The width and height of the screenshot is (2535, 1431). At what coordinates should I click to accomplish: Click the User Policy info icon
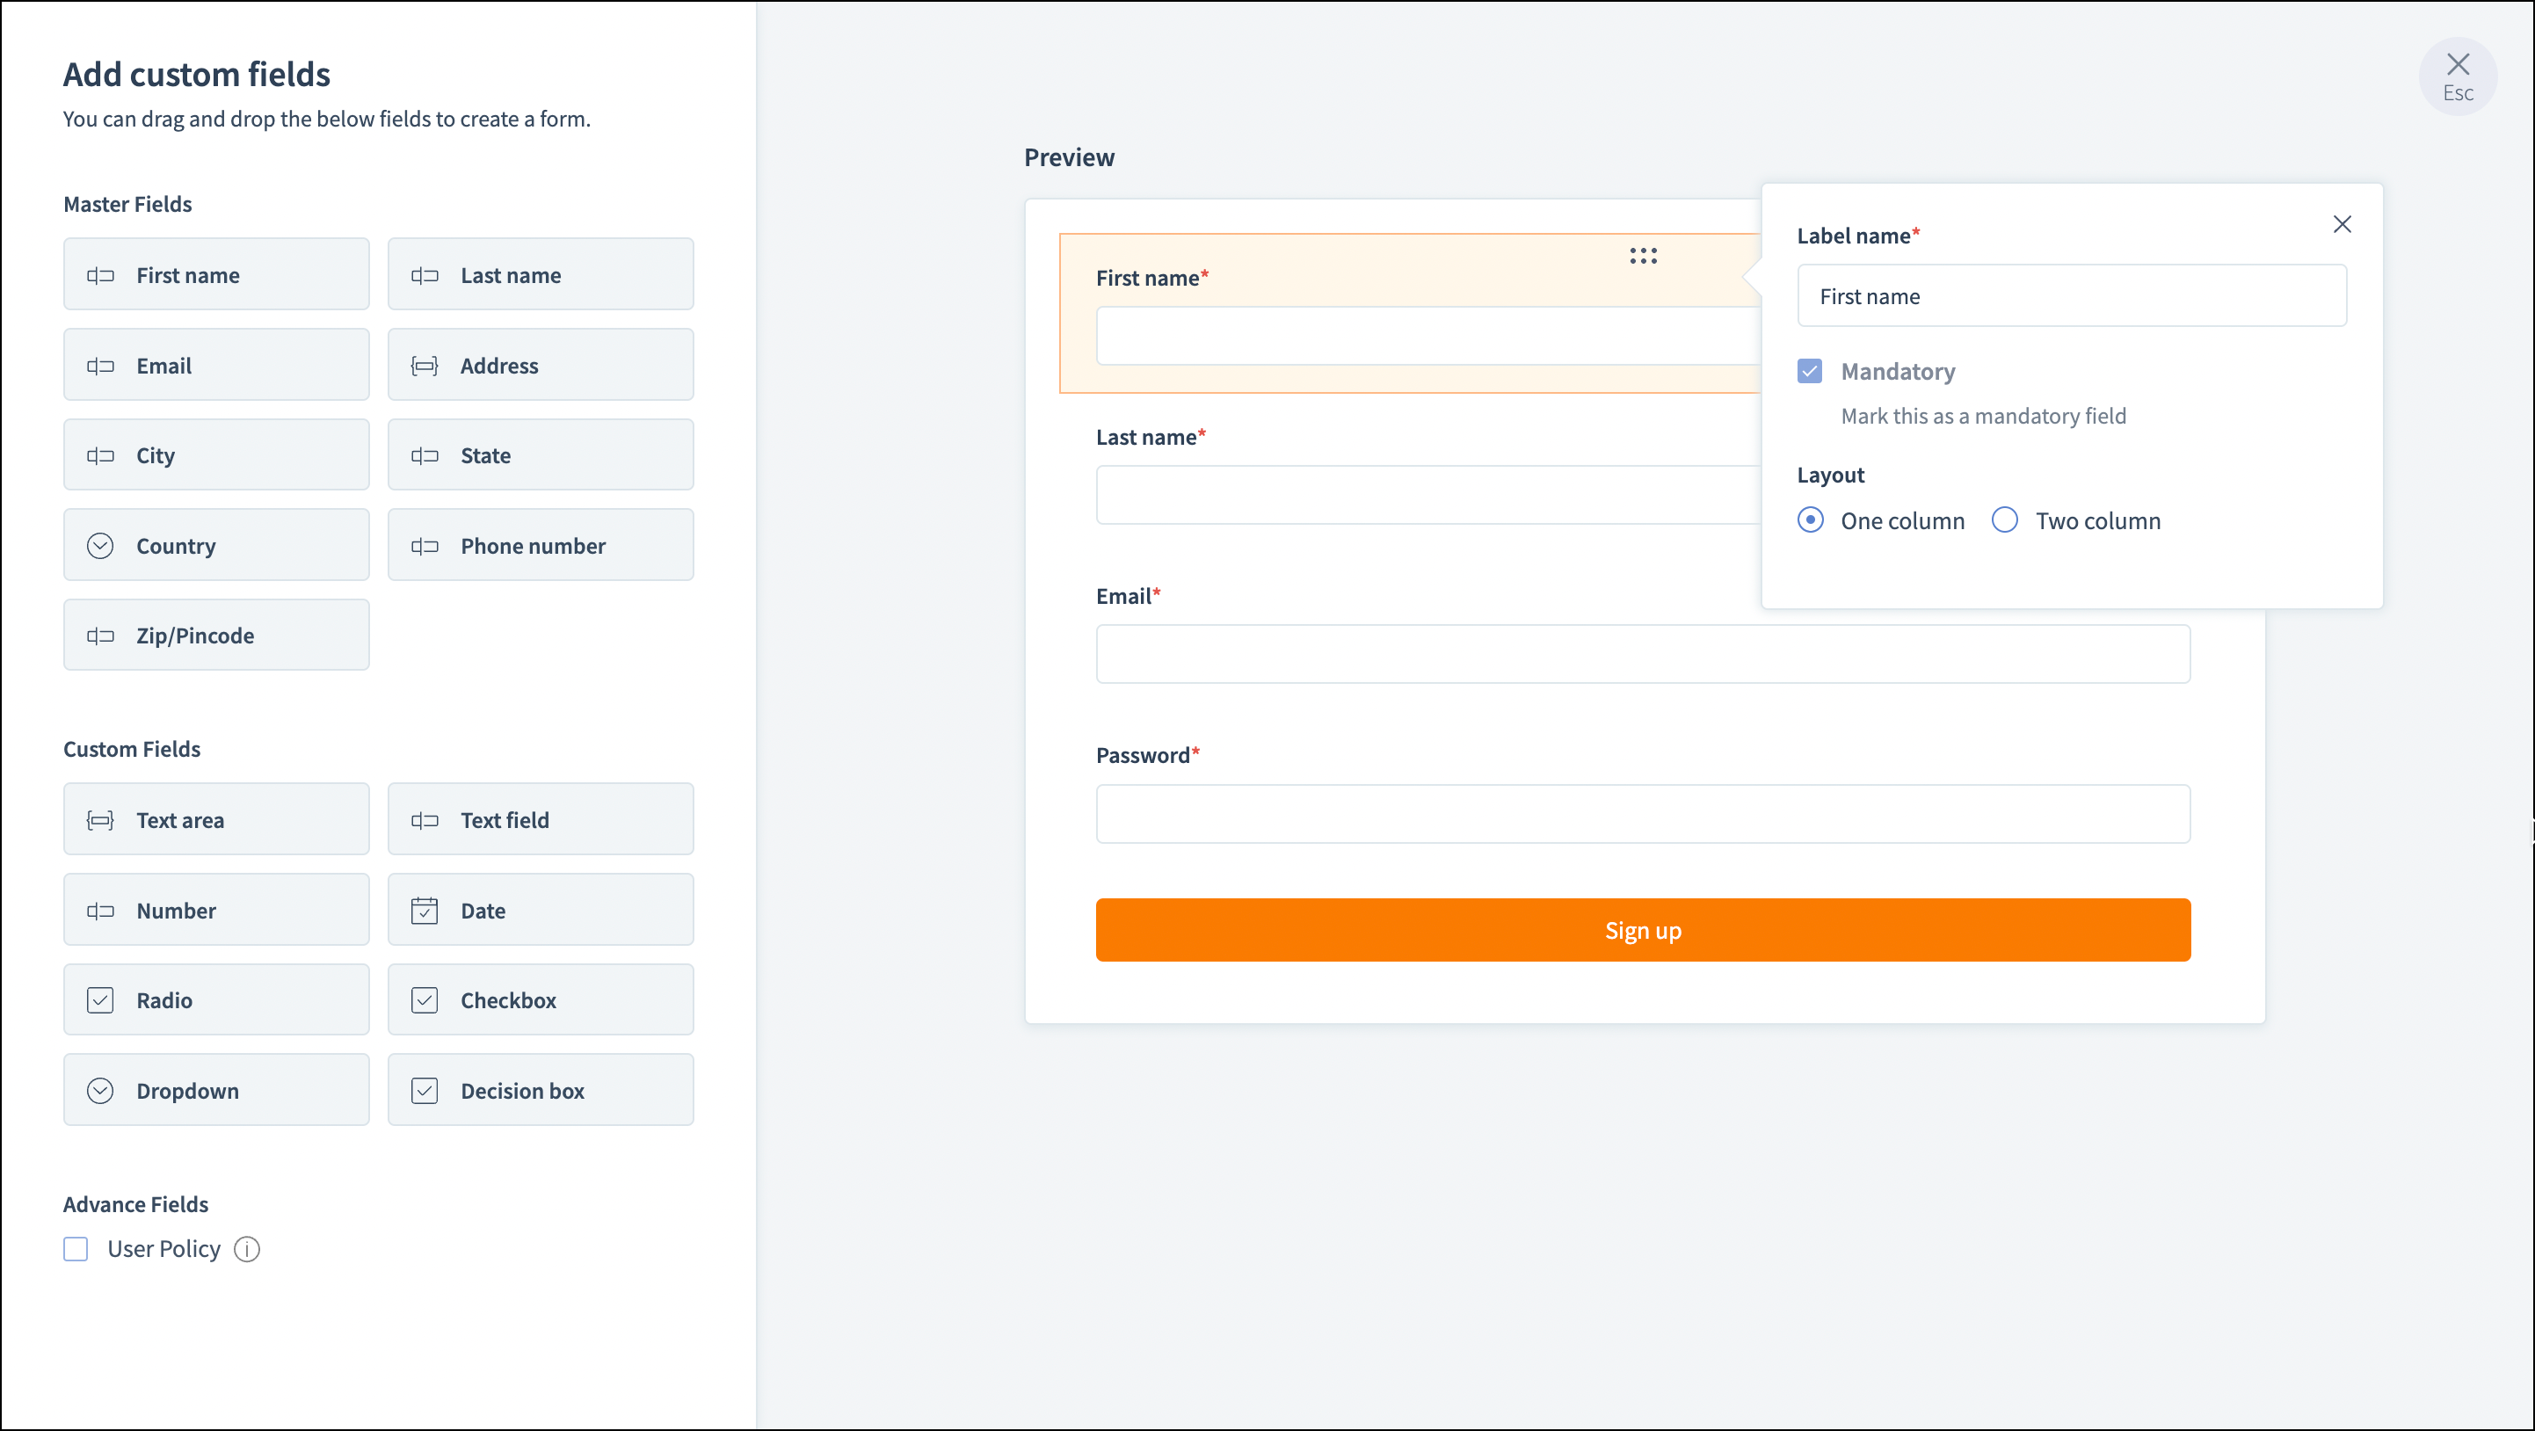(247, 1249)
